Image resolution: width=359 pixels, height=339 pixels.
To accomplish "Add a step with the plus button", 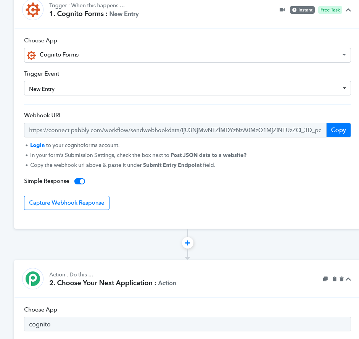I will coord(188,243).
